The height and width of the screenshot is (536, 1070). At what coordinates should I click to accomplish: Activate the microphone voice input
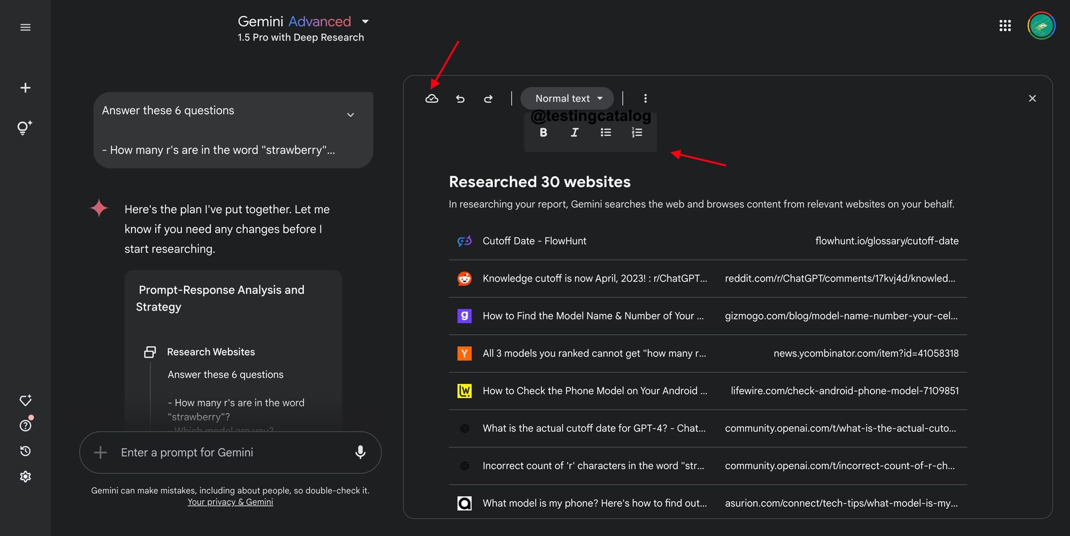coord(361,453)
